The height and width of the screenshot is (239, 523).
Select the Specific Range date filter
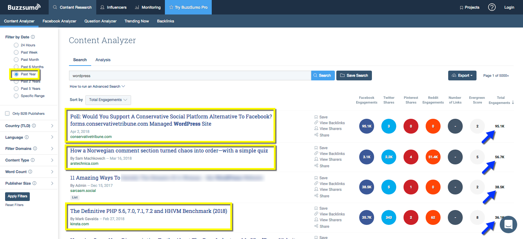[16, 96]
